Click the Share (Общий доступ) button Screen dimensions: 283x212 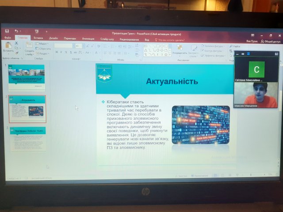271,41
